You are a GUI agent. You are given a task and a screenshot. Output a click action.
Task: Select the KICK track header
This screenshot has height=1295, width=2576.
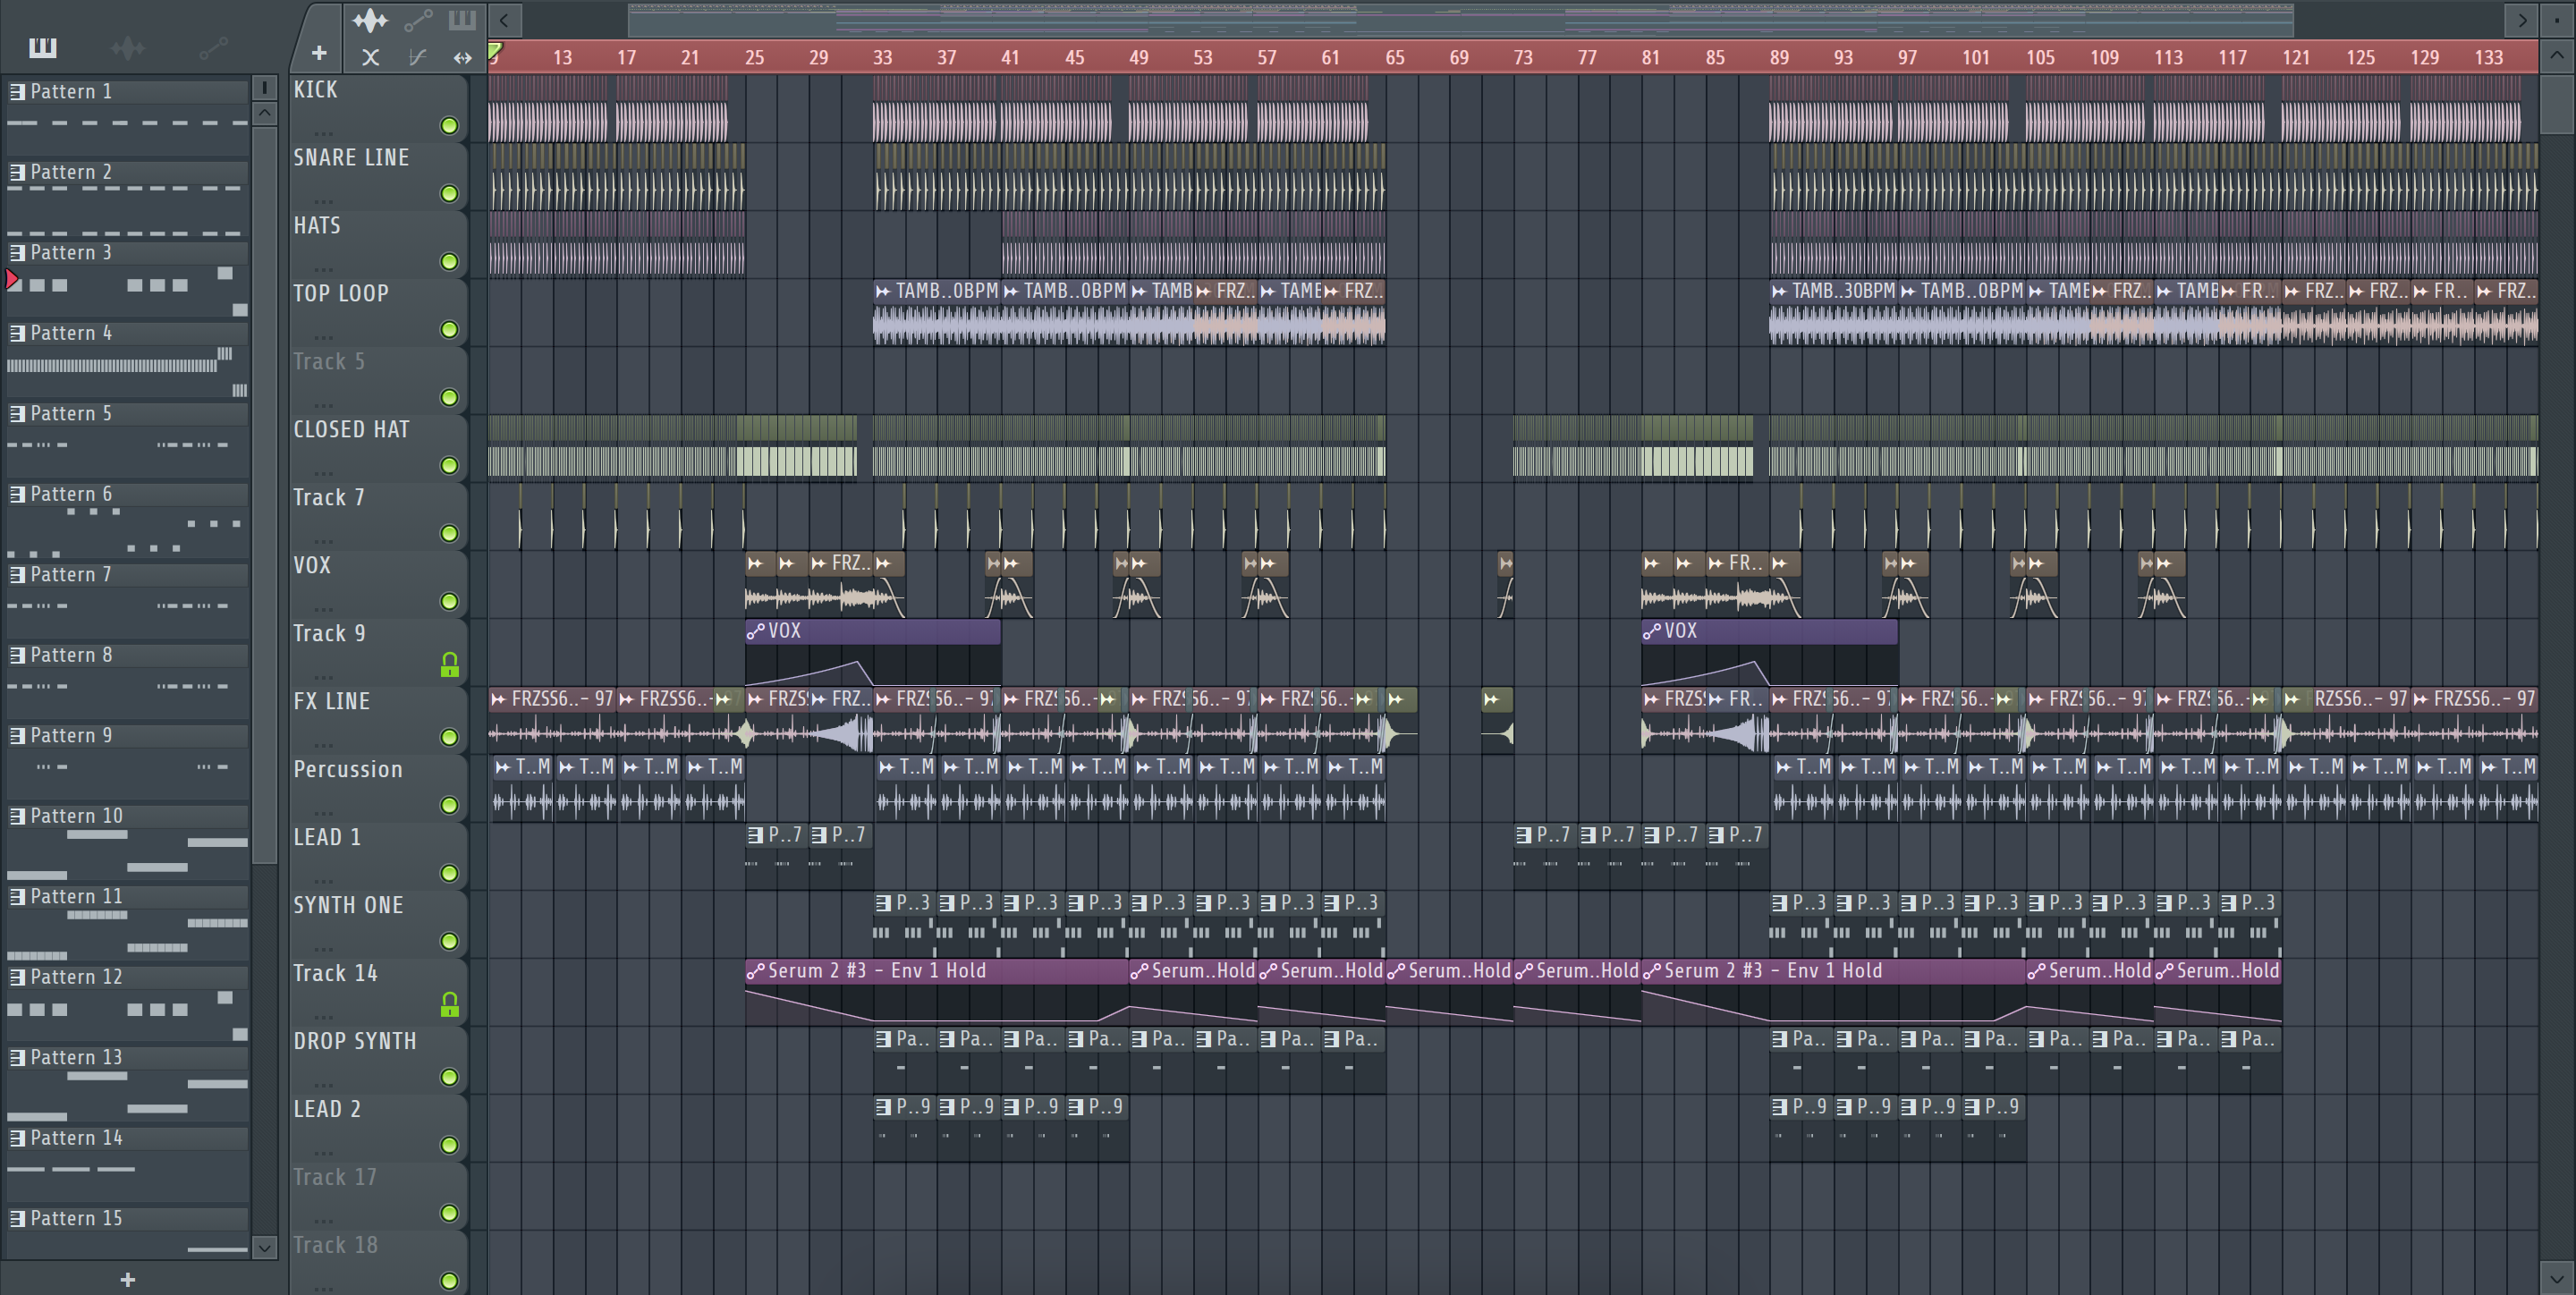coord(378,108)
